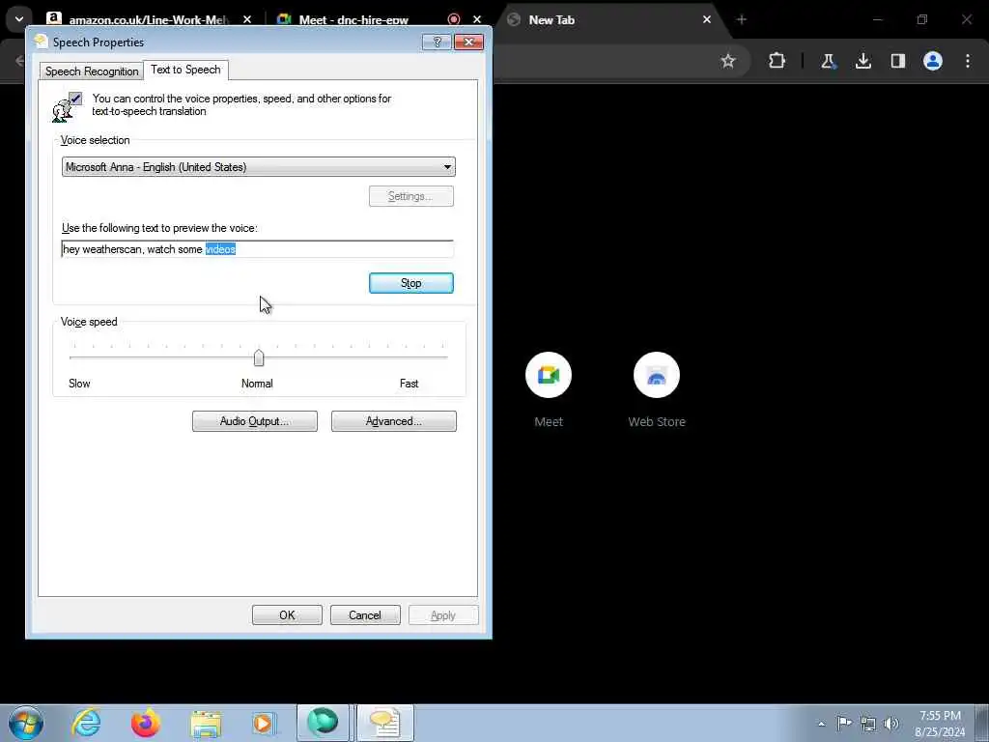Open the taskbar clock and date
This screenshot has height=742, width=989.
click(940, 723)
